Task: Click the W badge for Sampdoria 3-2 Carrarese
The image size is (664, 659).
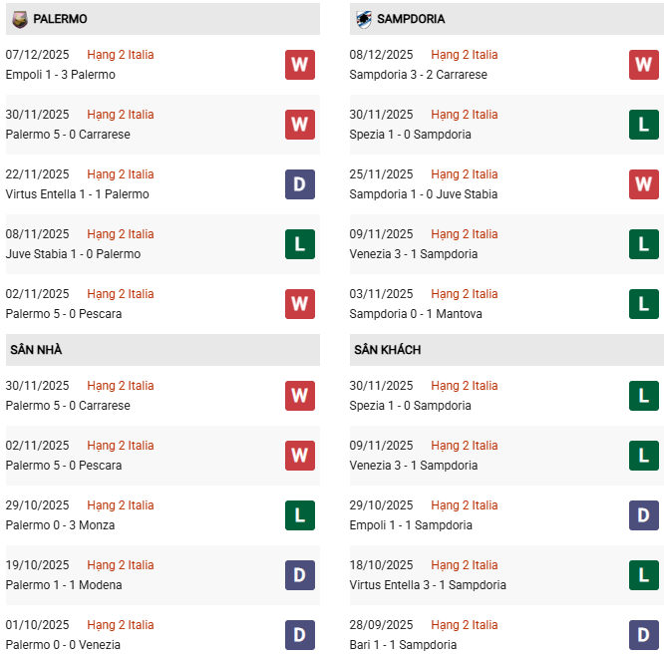Action: (644, 65)
